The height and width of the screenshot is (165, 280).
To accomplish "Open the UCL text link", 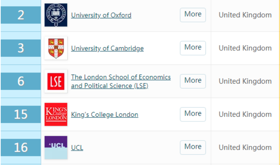I will 77,148.
